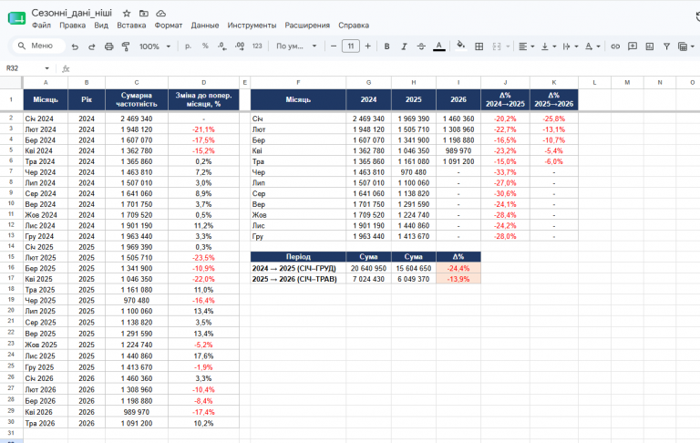The image size is (700, 443).
Task: Open the fill color picker
Action: coord(460,46)
